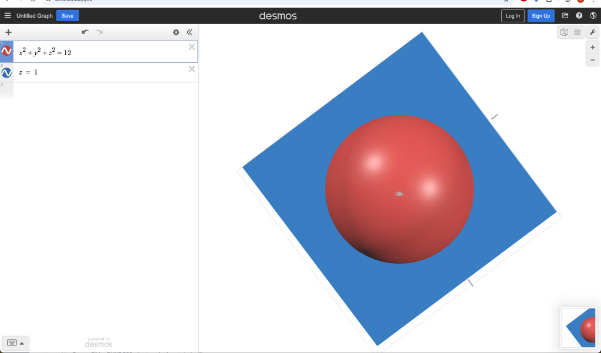
Task: Delete the sphere equation expression
Action: tap(192, 47)
